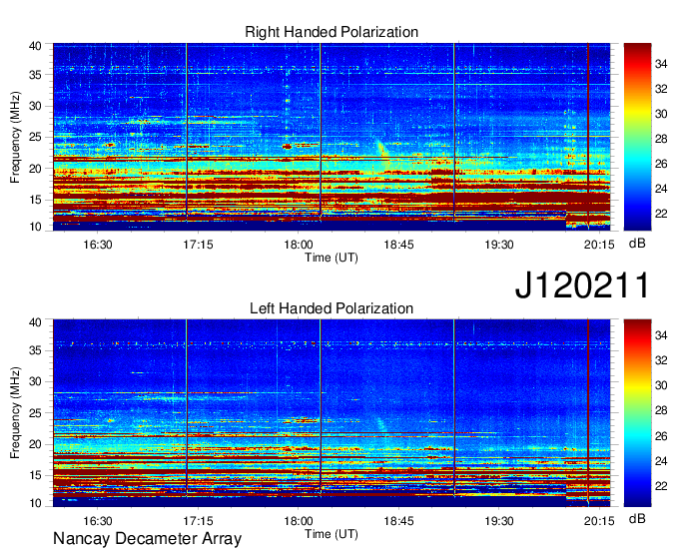Image resolution: width=679 pixels, height=551 pixels.
Task: Click the 17:15 time tick under Right Handed plot
Action: (x=198, y=245)
